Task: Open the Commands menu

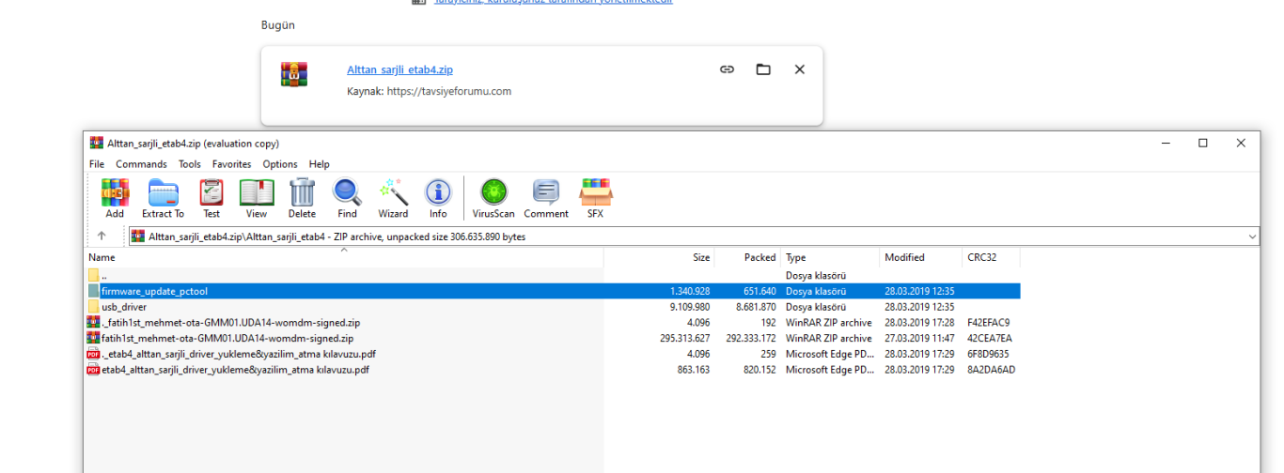Action: tap(141, 164)
